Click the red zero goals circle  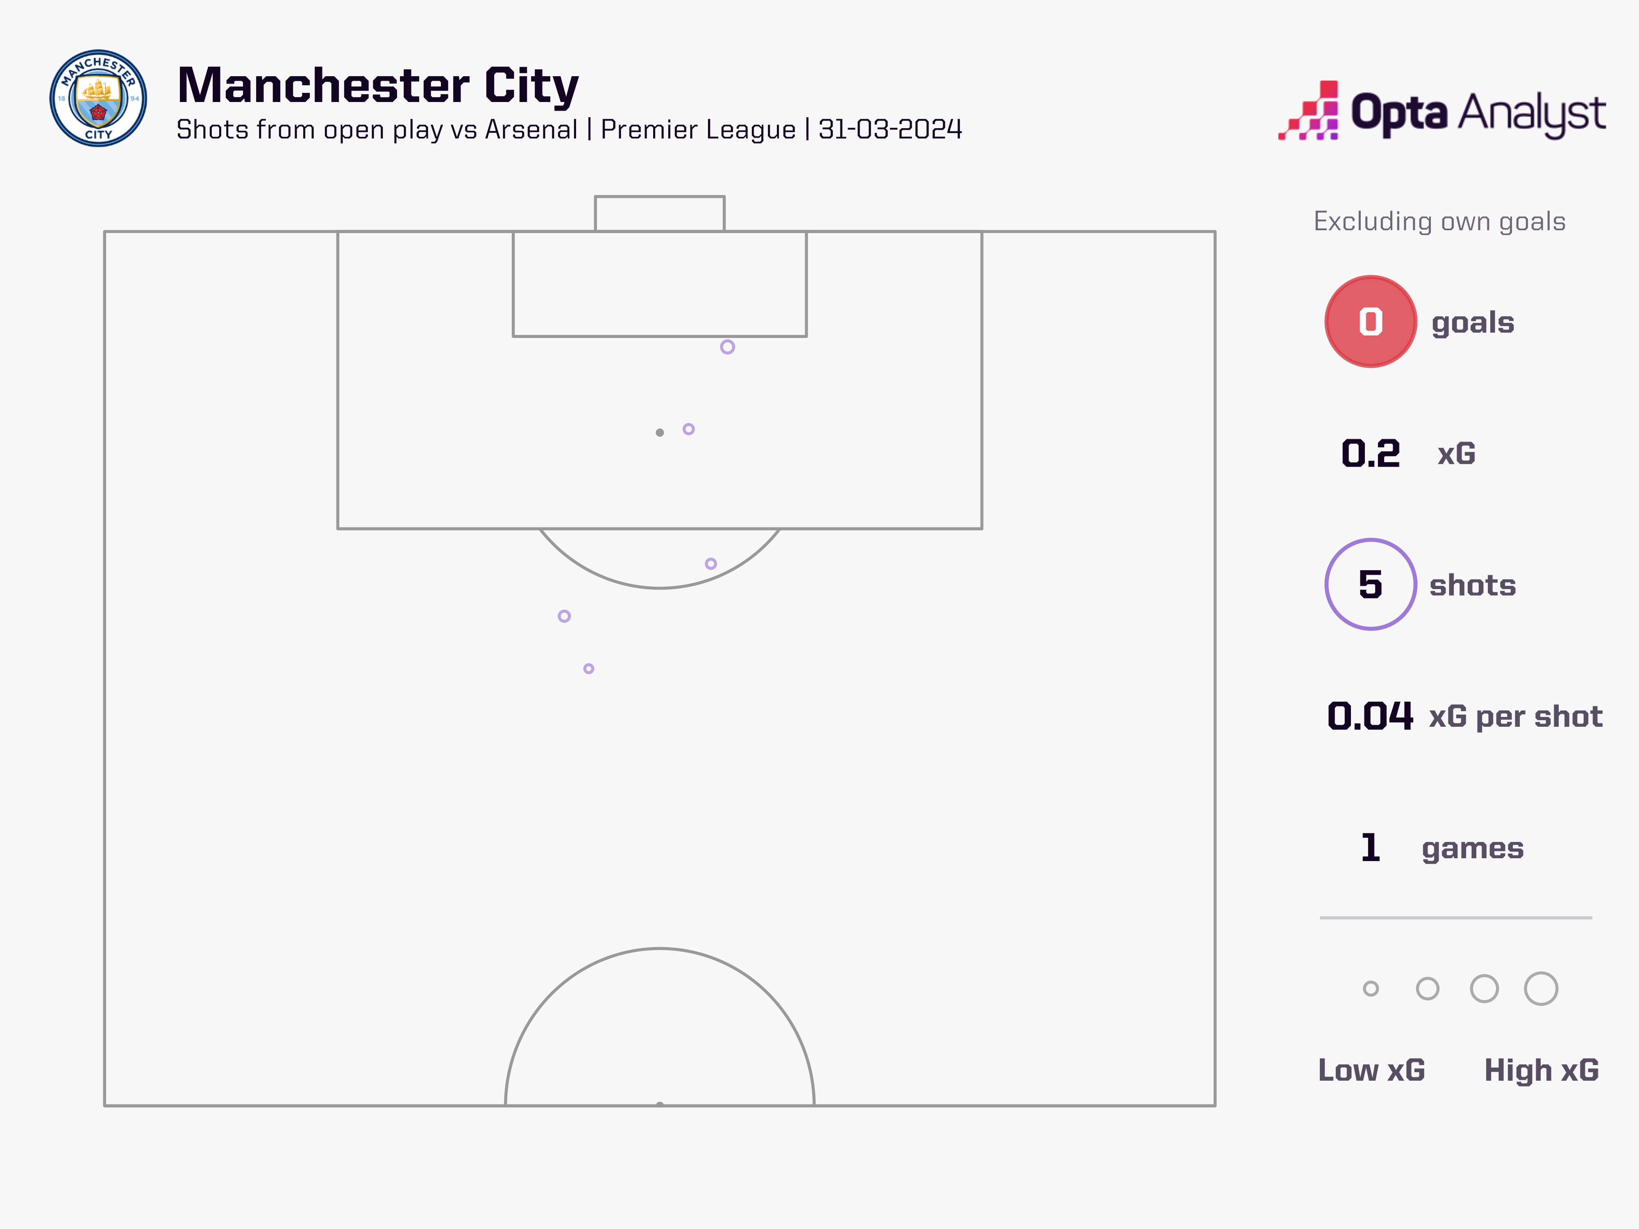pos(1370,322)
